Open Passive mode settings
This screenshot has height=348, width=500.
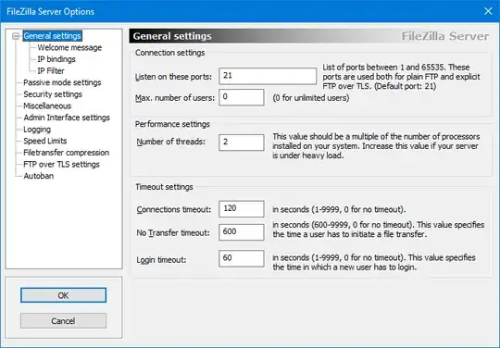point(62,82)
